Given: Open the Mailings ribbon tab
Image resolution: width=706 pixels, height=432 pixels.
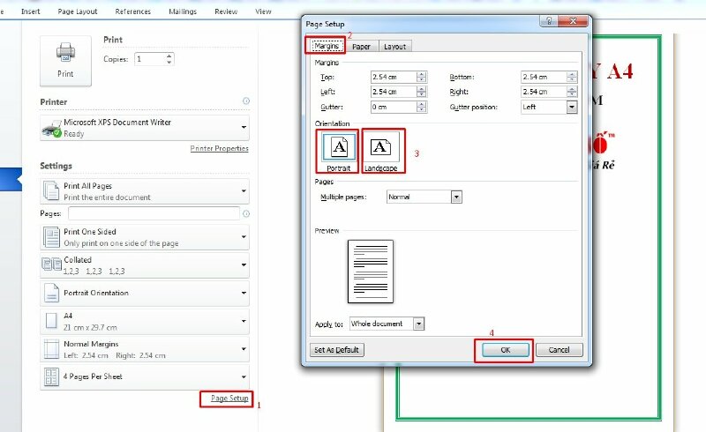Looking at the screenshot, I should point(183,11).
